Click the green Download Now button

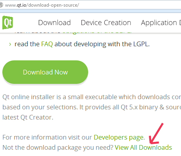45,72
